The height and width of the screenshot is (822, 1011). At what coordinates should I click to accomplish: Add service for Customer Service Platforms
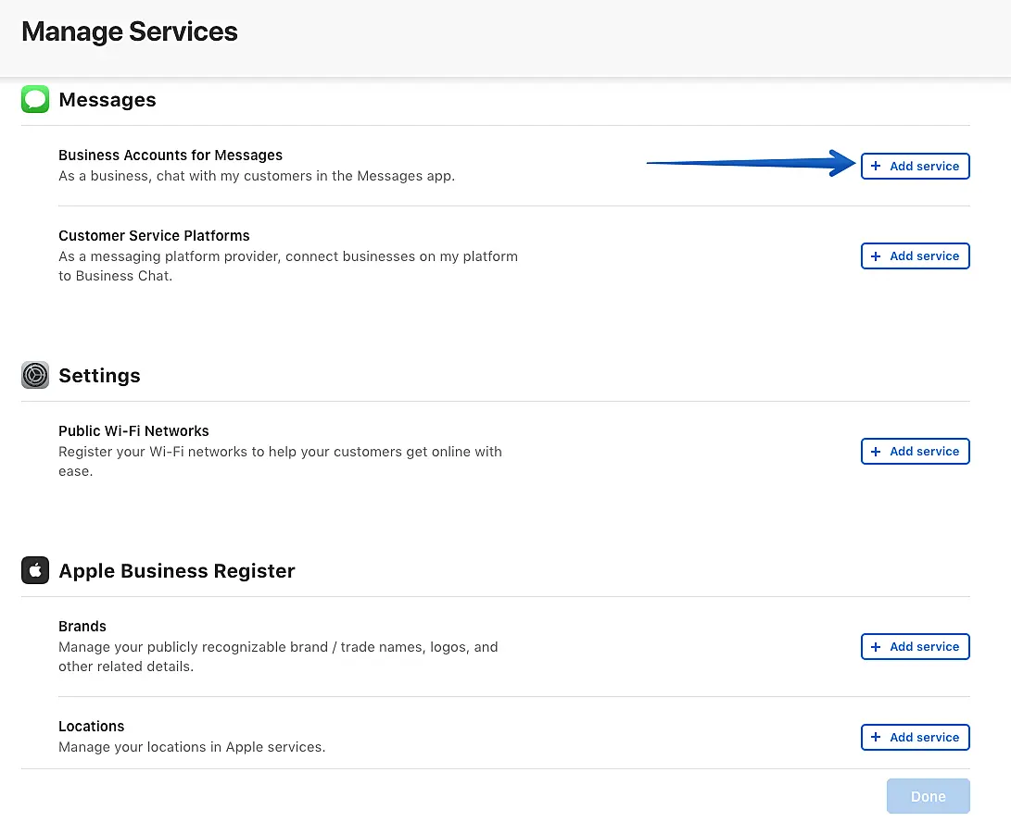[x=915, y=255]
